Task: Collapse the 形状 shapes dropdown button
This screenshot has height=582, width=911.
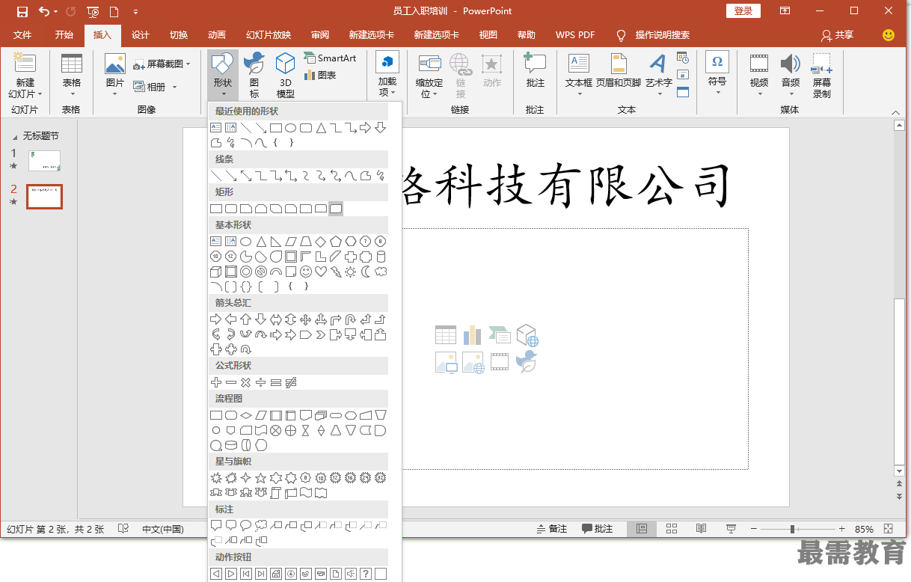Action: pos(223,76)
